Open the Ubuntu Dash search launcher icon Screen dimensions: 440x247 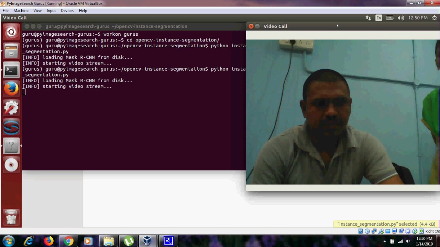pyautogui.click(x=11, y=32)
